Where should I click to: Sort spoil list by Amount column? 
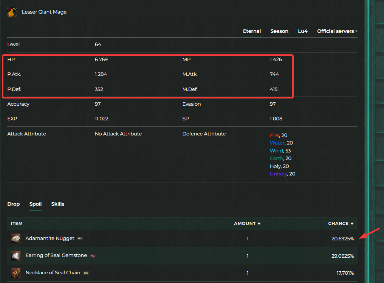tap(247, 223)
